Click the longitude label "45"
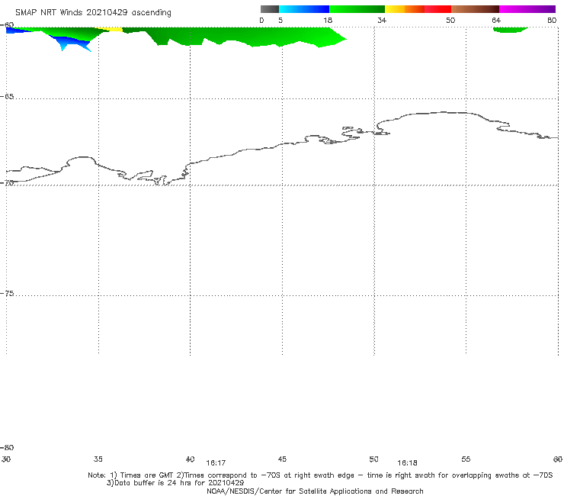564x496 pixels. click(282, 459)
